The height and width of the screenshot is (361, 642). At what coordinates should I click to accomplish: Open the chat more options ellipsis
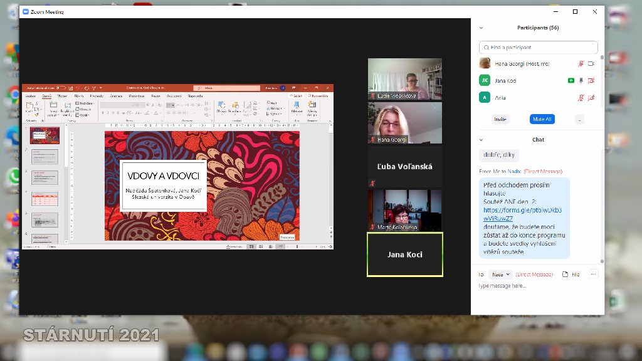pyautogui.click(x=593, y=275)
